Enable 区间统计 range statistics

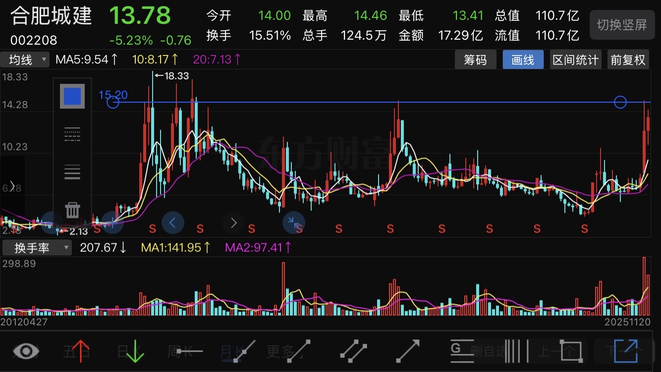click(575, 60)
